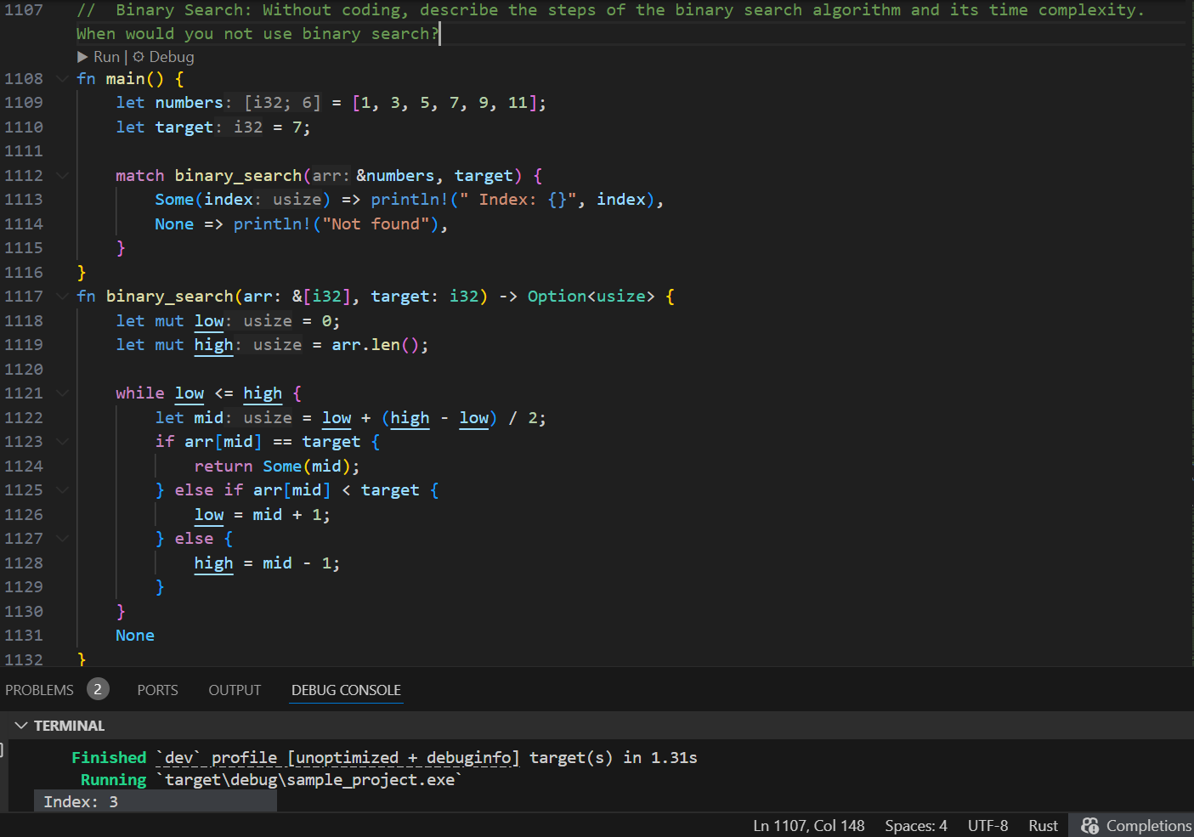Collapse the fn binary_search function fold chevron
This screenshot has width=1194, height=837.
(62, 297)
